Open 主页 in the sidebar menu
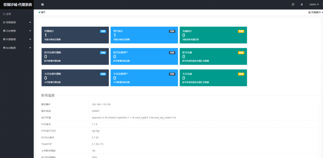Viewport: 323px width, 158px height. [x=9, y=14]
